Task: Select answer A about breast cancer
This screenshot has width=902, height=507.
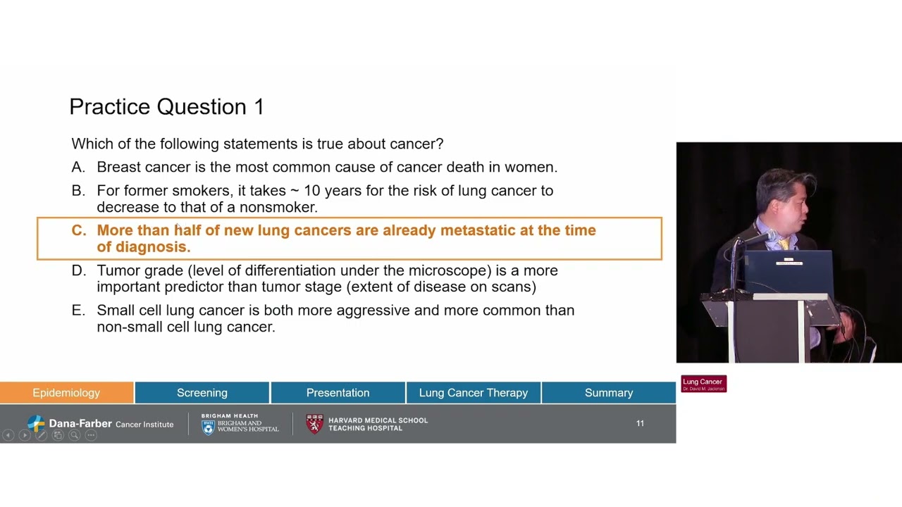Action: point(314,167)
